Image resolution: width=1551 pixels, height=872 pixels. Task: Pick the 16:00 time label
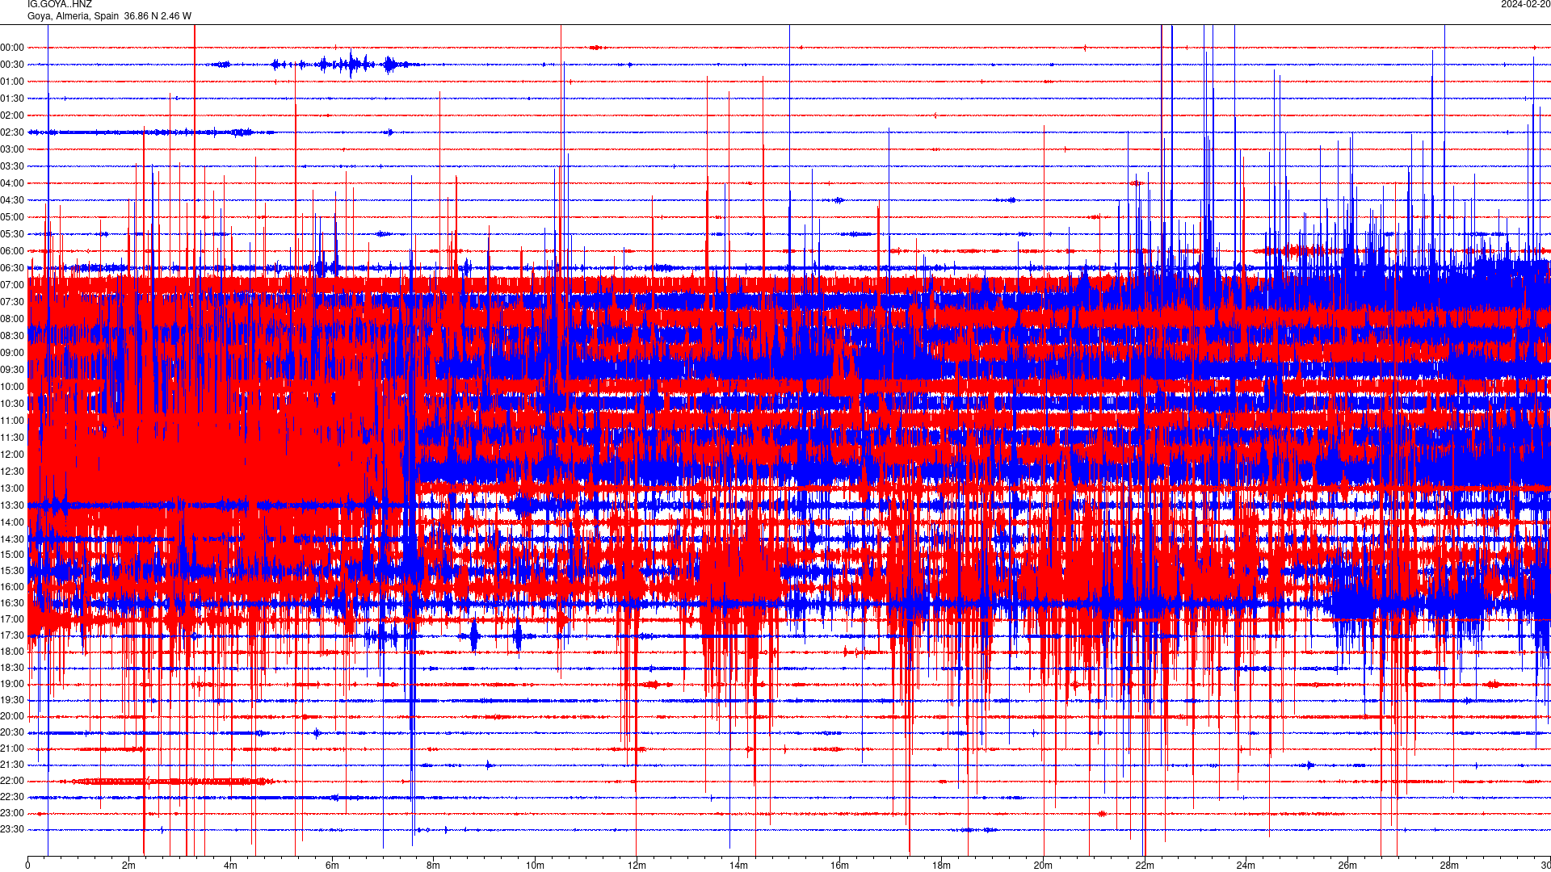click(x=12, y=587)
